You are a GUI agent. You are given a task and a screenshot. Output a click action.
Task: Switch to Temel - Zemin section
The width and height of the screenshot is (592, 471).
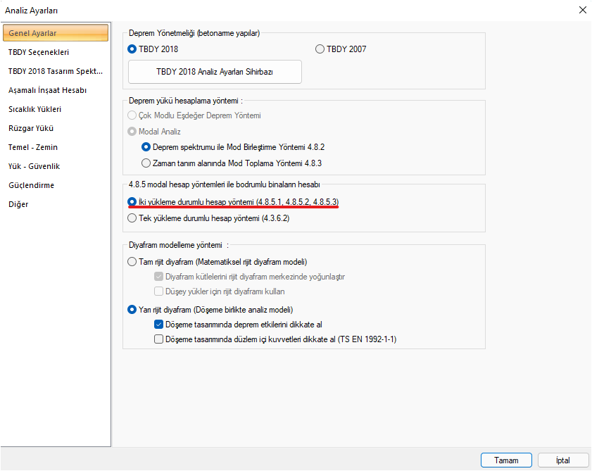33,147
